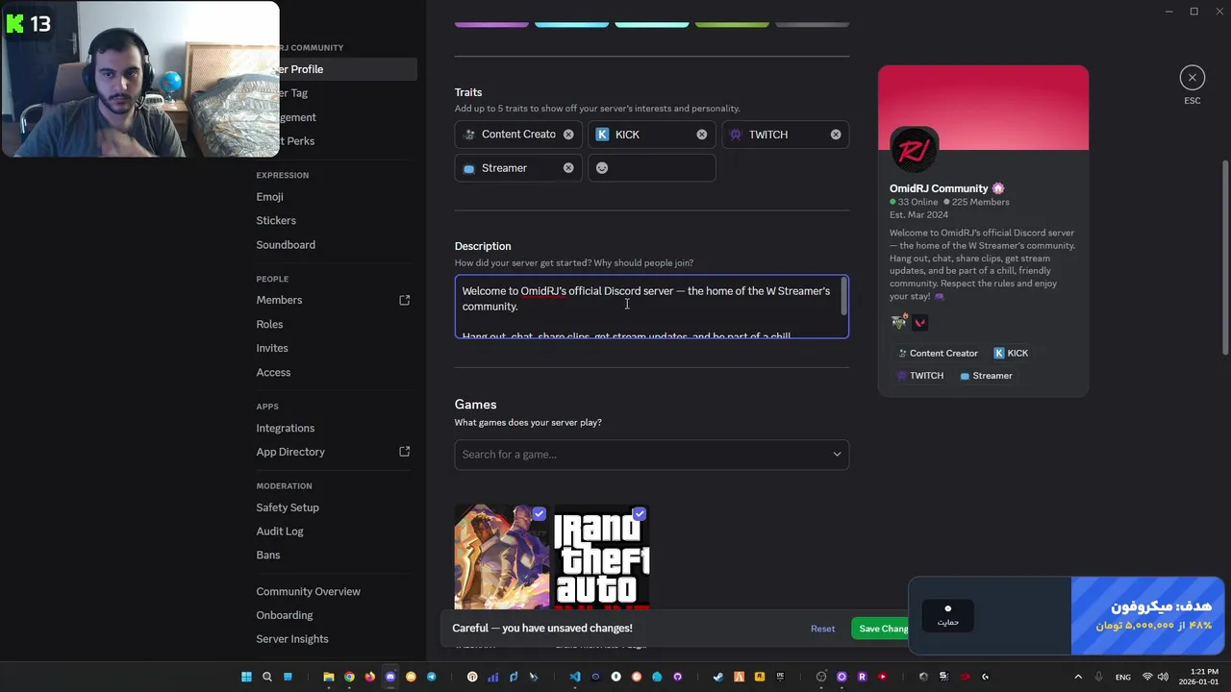Click the Windows Start button

pyautogui.click(x=246, y=677)
